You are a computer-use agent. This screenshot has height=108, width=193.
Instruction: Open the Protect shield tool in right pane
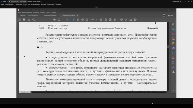click(173, 62)
